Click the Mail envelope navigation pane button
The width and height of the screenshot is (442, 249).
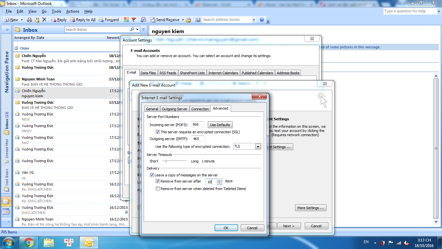click(6, 201)
